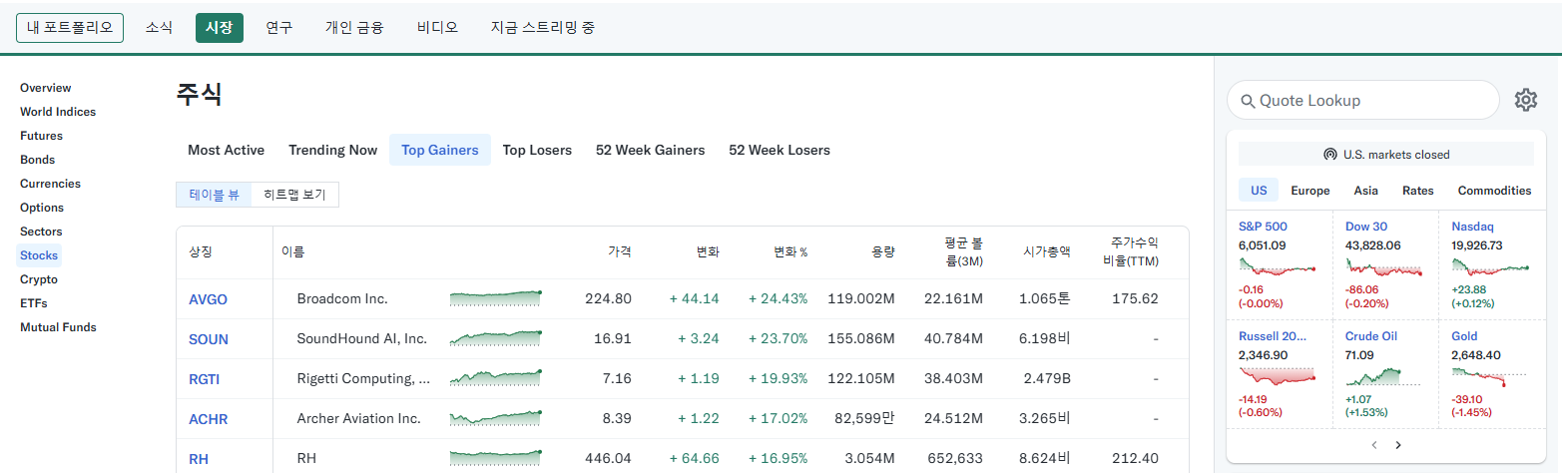Select the Most Active tab

(x=226, y=150)
